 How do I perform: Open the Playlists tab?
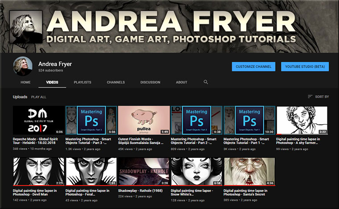82,82
